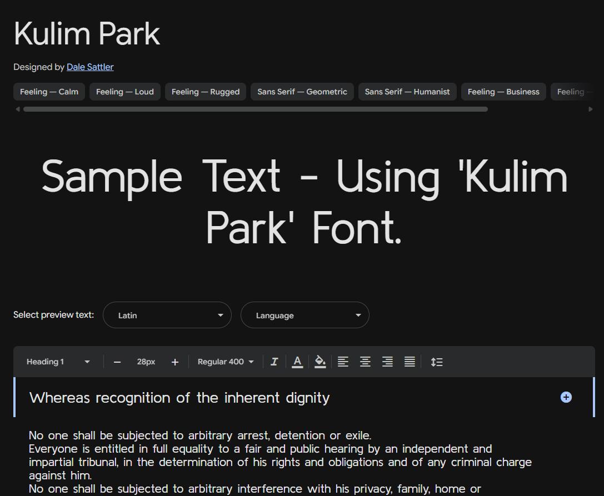Click the blue plus add-section icon
The width and height of the screenshot is (604, 496).
(x=566, y=397)
